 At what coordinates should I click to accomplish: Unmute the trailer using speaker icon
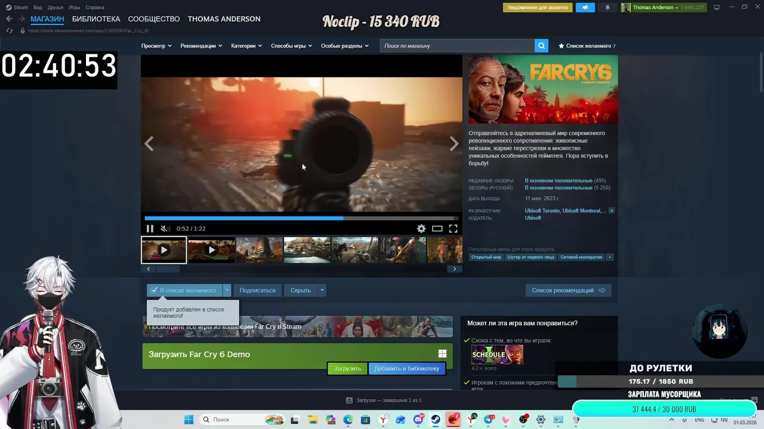click(165, 229)
